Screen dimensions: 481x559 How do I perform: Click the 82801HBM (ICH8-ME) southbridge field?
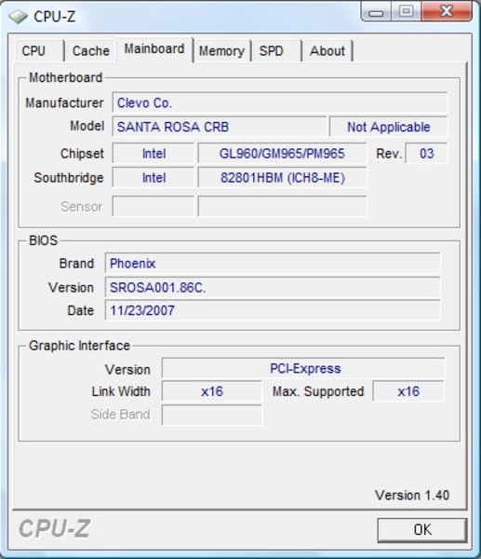click(x=282, y=178)
